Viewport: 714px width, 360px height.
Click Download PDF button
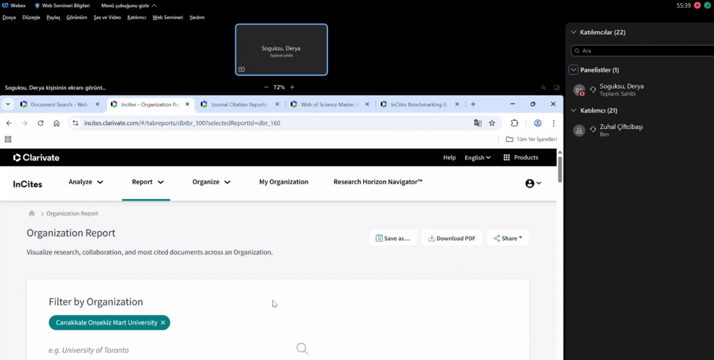(452, 238)
